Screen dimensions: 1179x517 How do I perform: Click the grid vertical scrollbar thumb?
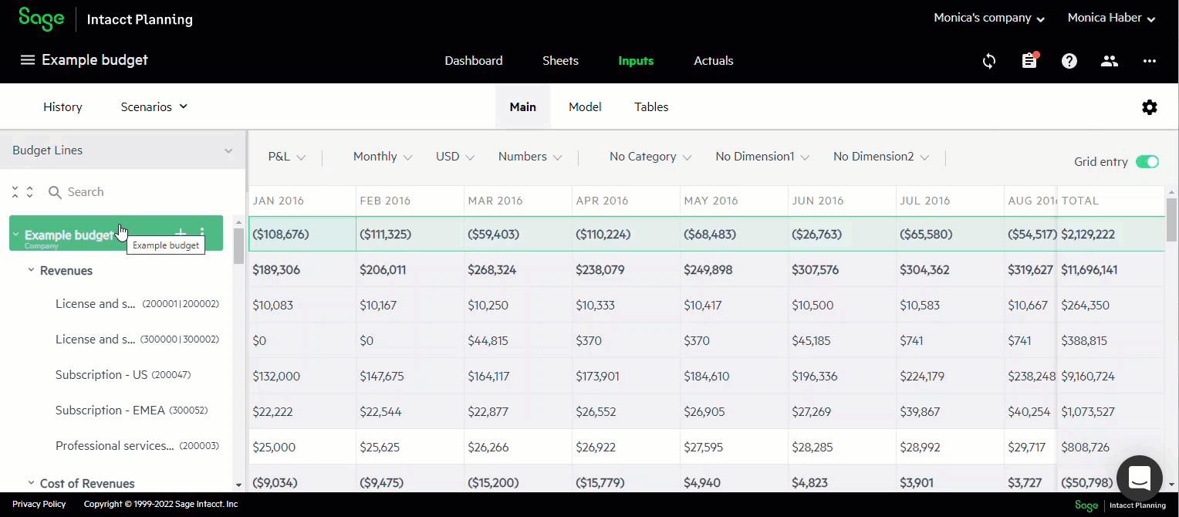(1173, 221)
